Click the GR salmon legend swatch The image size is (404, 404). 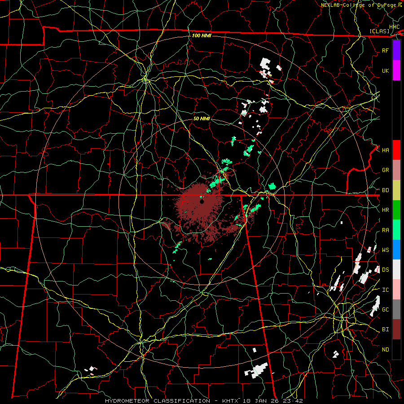396,170
